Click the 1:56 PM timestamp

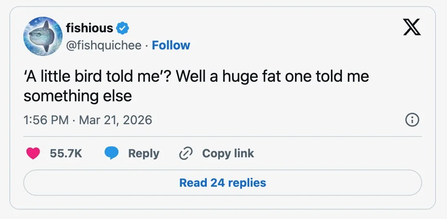(46, 120)
